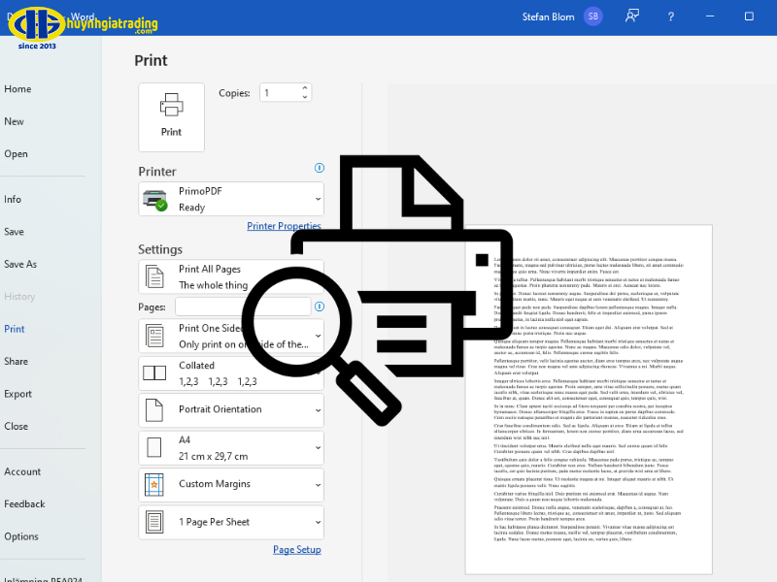The width and height of the screenshot is (777, 582).
Task: Click the PrimoPDF printer icon
Action: pyautogui.click(x=154, y=200)
